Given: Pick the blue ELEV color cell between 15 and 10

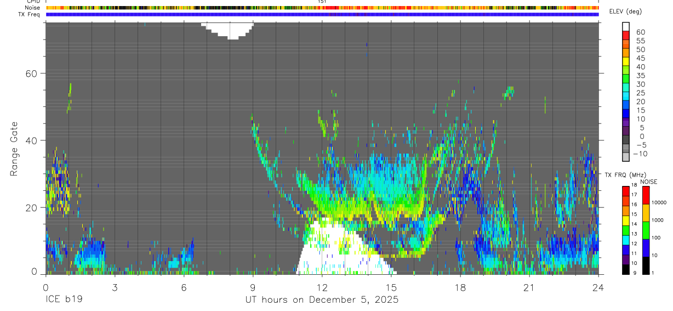Looking at the screenshot, I should tap(626, 114).
